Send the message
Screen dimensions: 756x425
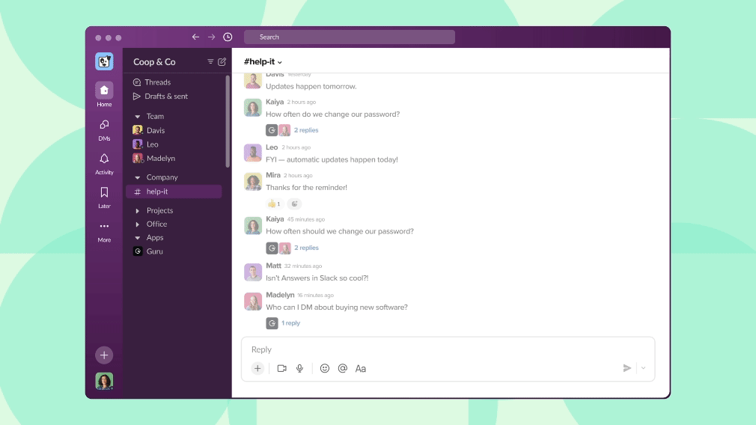coord(627,369)
